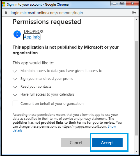Click the Cancel button

76,143
